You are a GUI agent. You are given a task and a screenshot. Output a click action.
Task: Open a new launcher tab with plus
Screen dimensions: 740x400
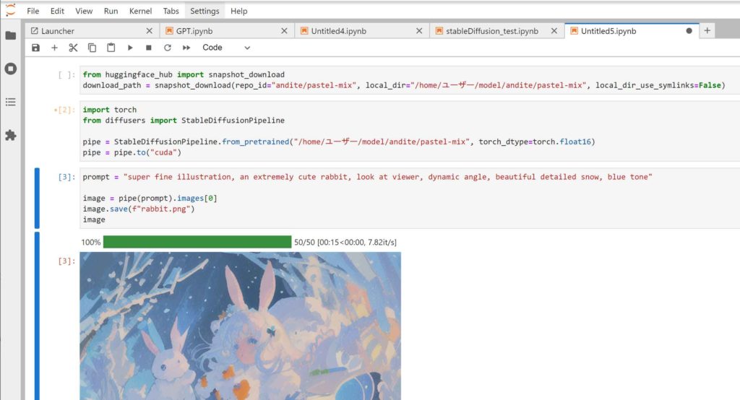coord(707,30)
